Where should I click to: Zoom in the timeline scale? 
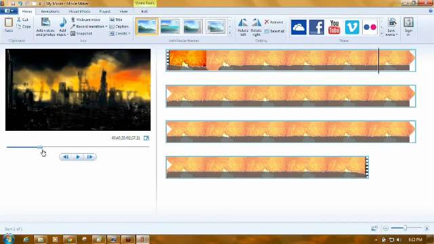click(x=427, y=228)
